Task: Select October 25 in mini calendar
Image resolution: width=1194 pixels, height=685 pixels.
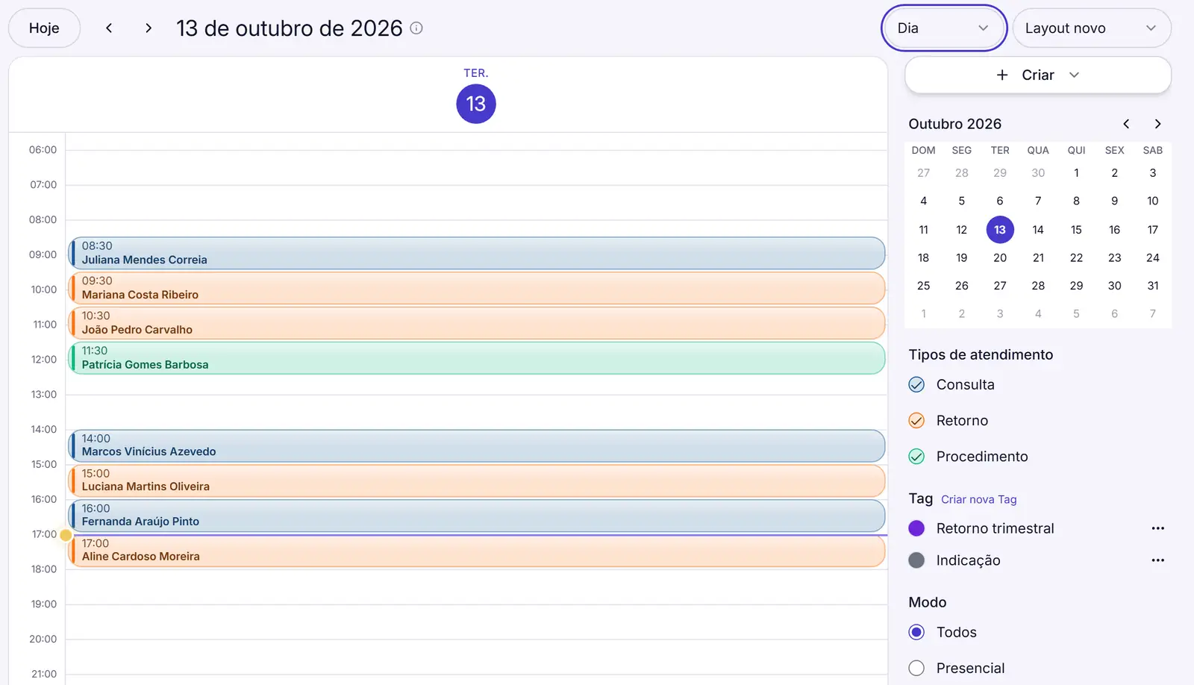Action: point(924,286)
